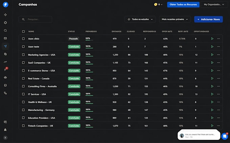230x143 pixels.
Task: Open the chat bubble icon at bottom right
Action: tap(225, 136)
